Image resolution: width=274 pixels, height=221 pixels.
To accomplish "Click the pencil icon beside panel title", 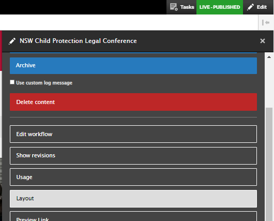I will click(12, 41).
